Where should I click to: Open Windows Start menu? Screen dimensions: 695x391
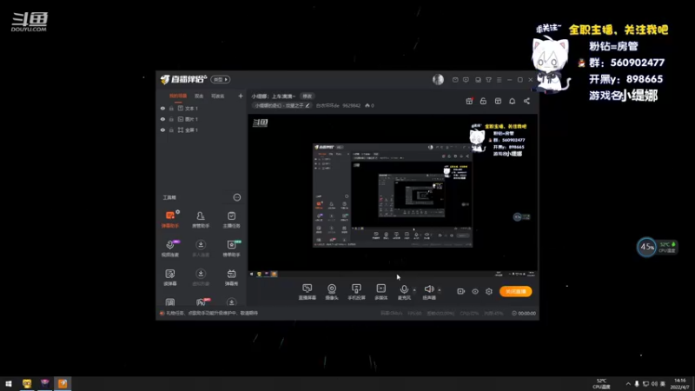9,383
